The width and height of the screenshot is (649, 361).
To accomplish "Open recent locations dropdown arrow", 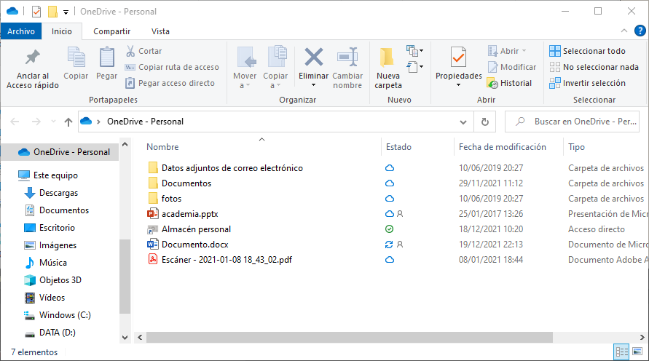I will [x=53, y=122].
